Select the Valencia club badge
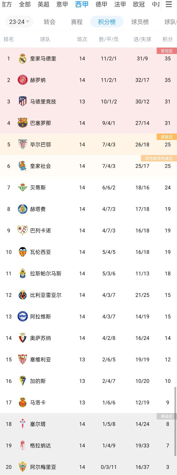The image size is (177, 475). click(23, 252)
